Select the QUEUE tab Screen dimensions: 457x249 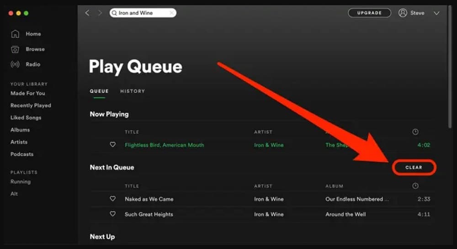coord(99,91)
